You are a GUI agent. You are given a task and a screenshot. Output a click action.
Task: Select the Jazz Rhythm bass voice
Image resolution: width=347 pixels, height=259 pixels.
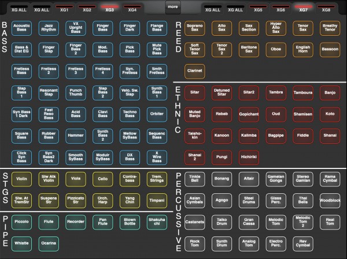tap(49, 28)
